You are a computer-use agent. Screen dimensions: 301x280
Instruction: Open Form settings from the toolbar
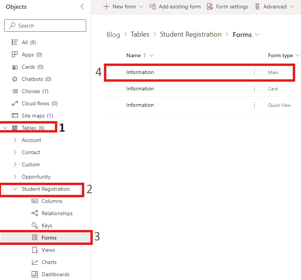click(227, 6)
